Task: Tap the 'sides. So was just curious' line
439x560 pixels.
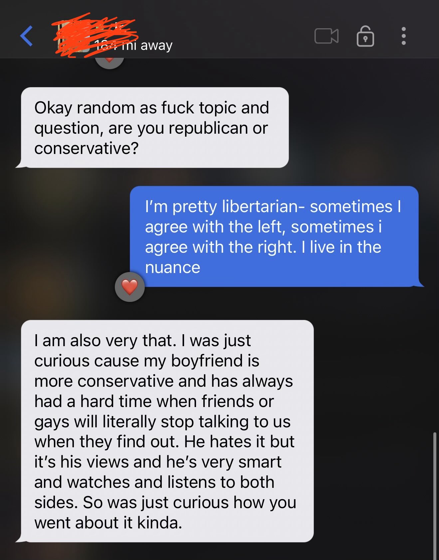Action: click(x=165, y=502)
